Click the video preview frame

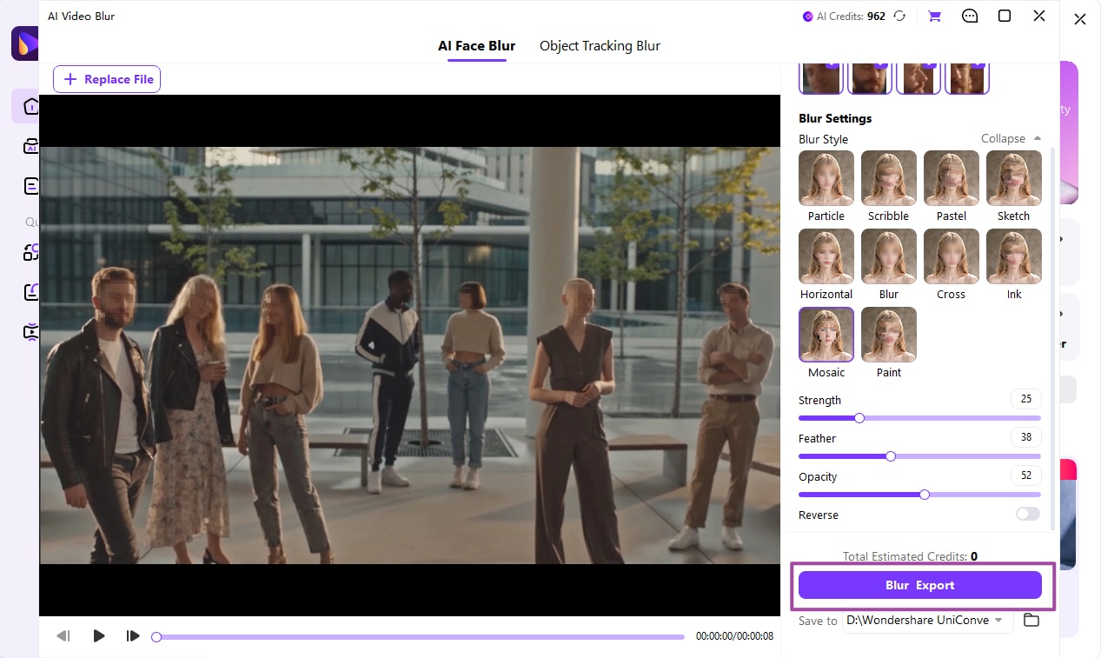click(410, 356)
